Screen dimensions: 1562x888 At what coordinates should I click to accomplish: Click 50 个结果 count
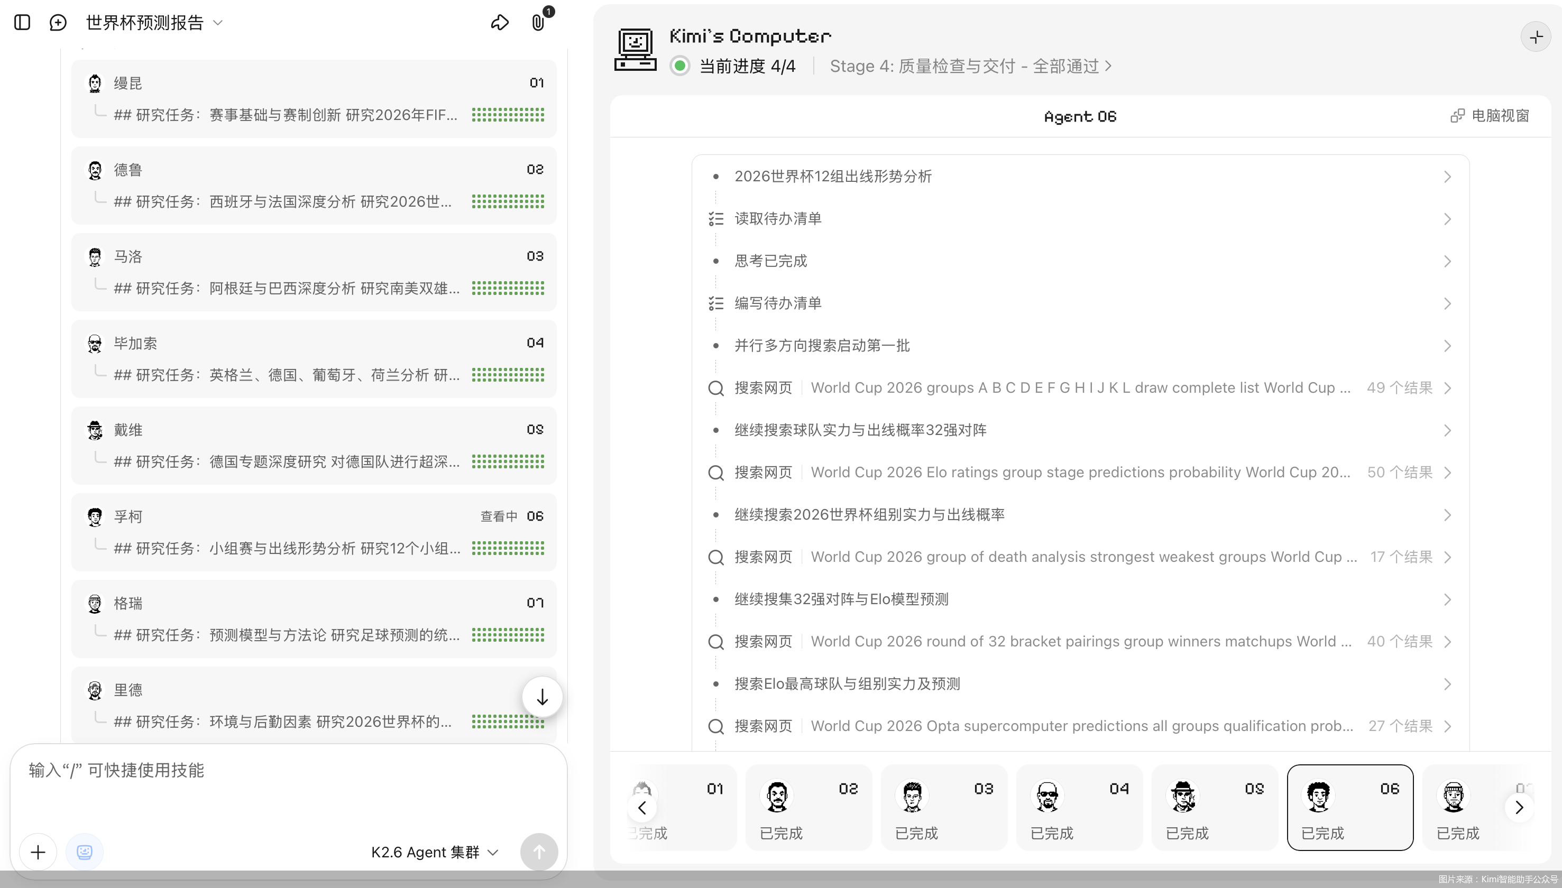[1399, 473]
